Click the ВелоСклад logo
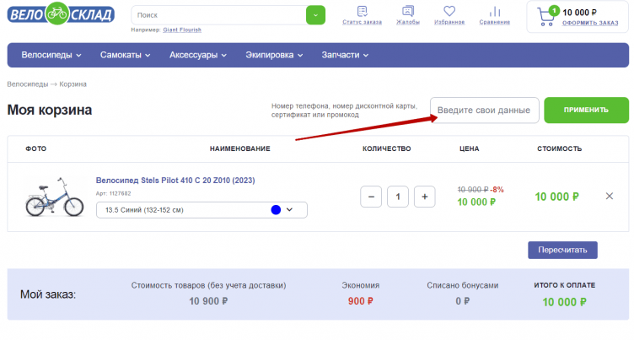The width and height of the screenshot is (634, 340). pos(61,13)
